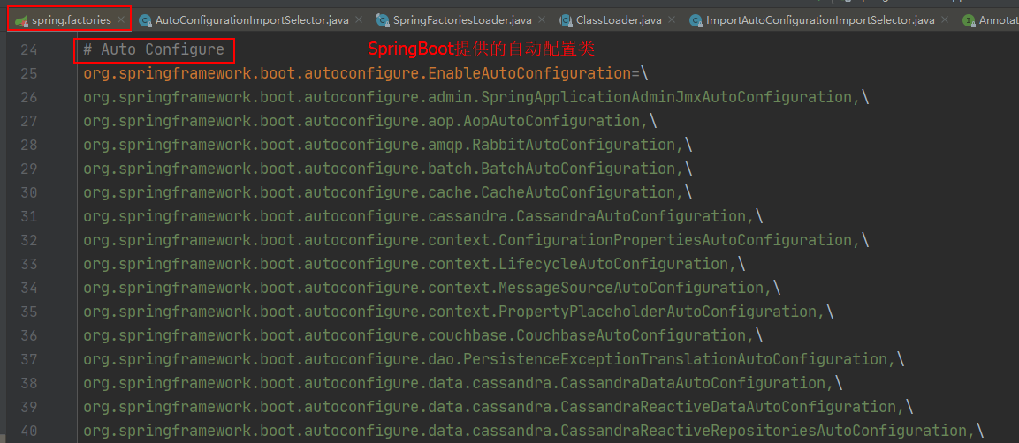The image size is (1019, 443).
Task: Click the PropertyPlaceholderAutoConfiguration entry
Action: [x=459, y=312]
